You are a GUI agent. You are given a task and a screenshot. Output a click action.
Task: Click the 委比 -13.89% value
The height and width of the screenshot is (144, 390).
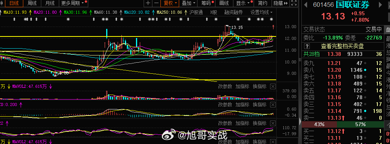tap(333, 38)
